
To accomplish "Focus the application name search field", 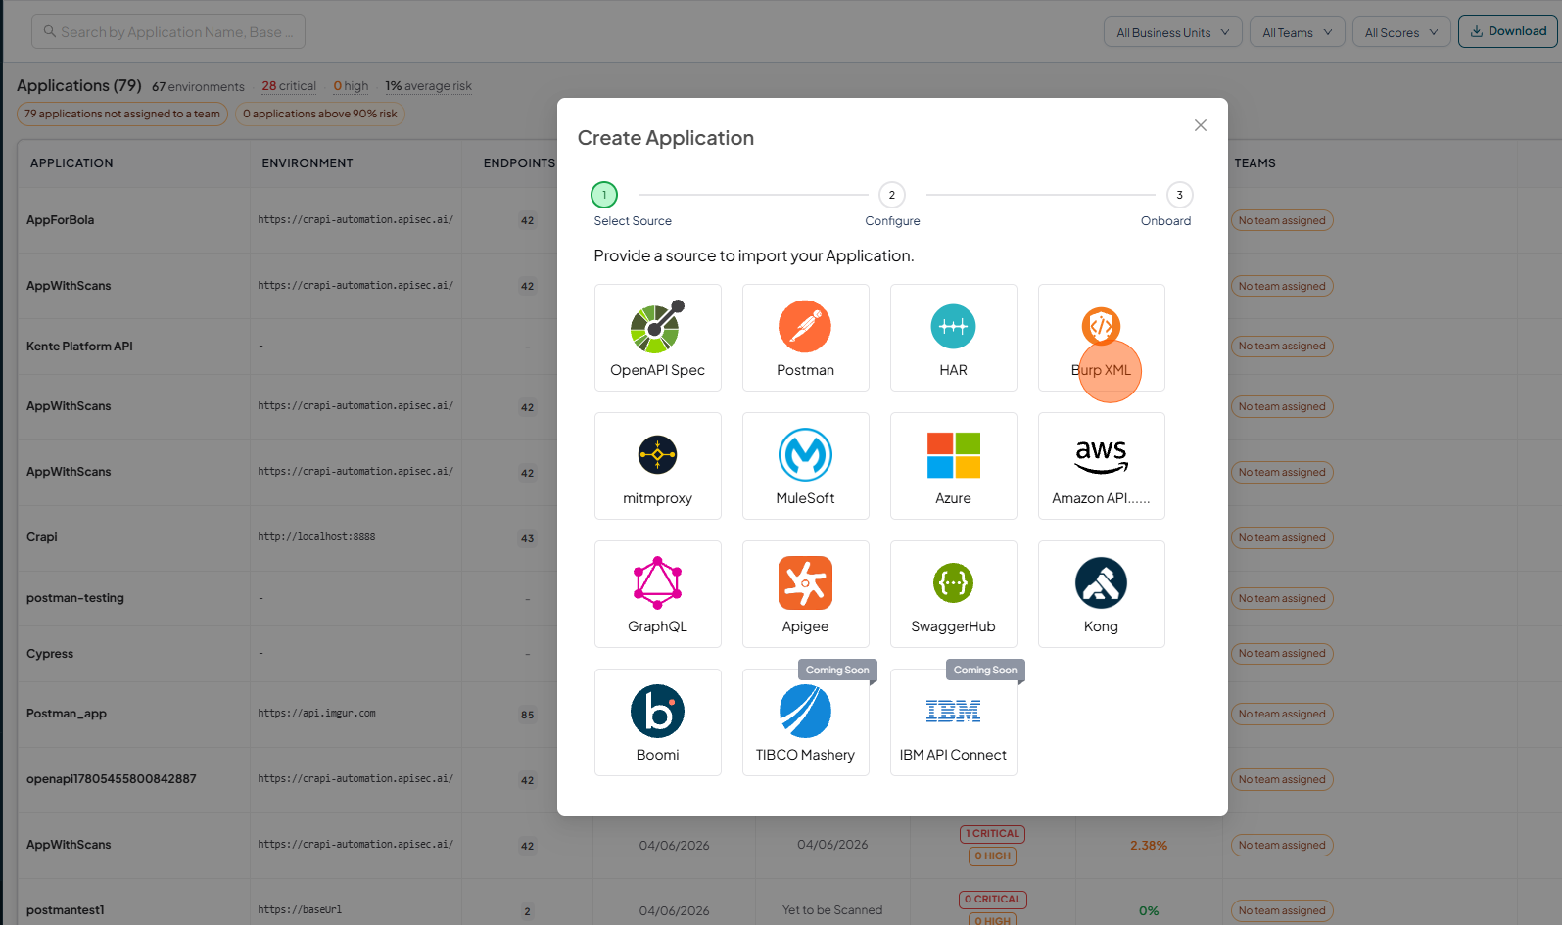I will pos(168,31).
